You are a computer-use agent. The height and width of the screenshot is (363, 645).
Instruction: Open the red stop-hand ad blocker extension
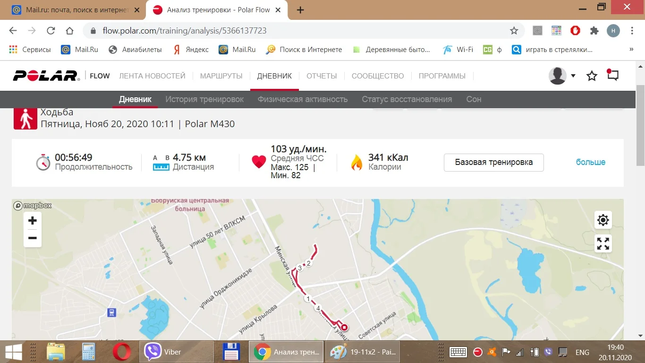[x=575, y=31]
